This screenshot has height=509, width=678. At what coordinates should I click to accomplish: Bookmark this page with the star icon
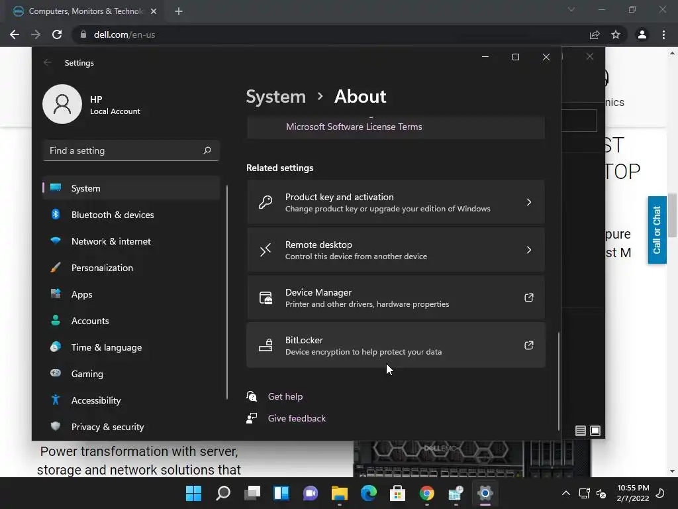click(x=616, y=34)
